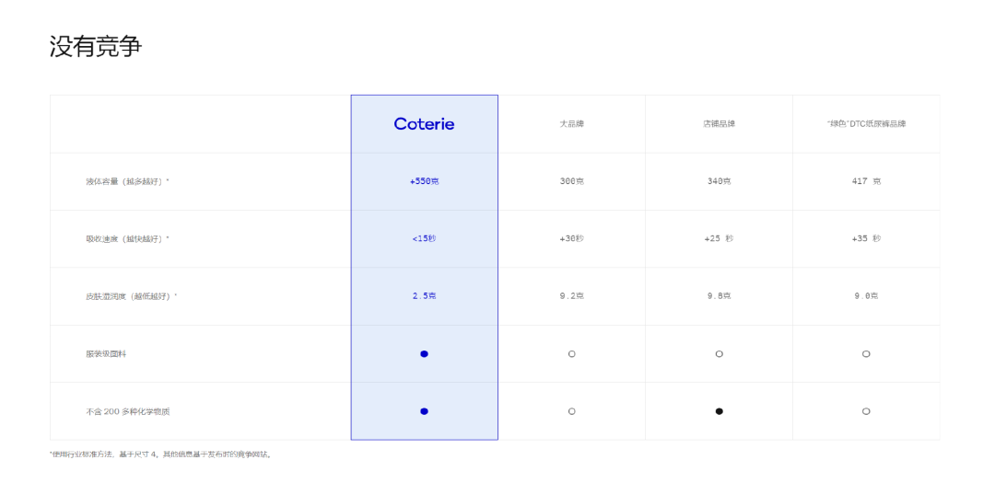Select the "绿色"DTC纸尿裤品牌 column header
Image resolution: width=995 pixels, height=483 pixels.
click(866, 124)
